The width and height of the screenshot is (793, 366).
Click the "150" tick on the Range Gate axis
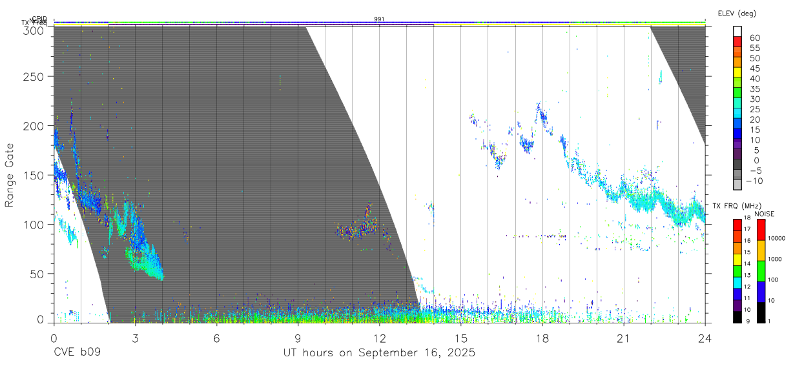(34, 175)
